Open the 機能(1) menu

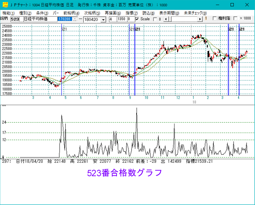click(9, 13)
